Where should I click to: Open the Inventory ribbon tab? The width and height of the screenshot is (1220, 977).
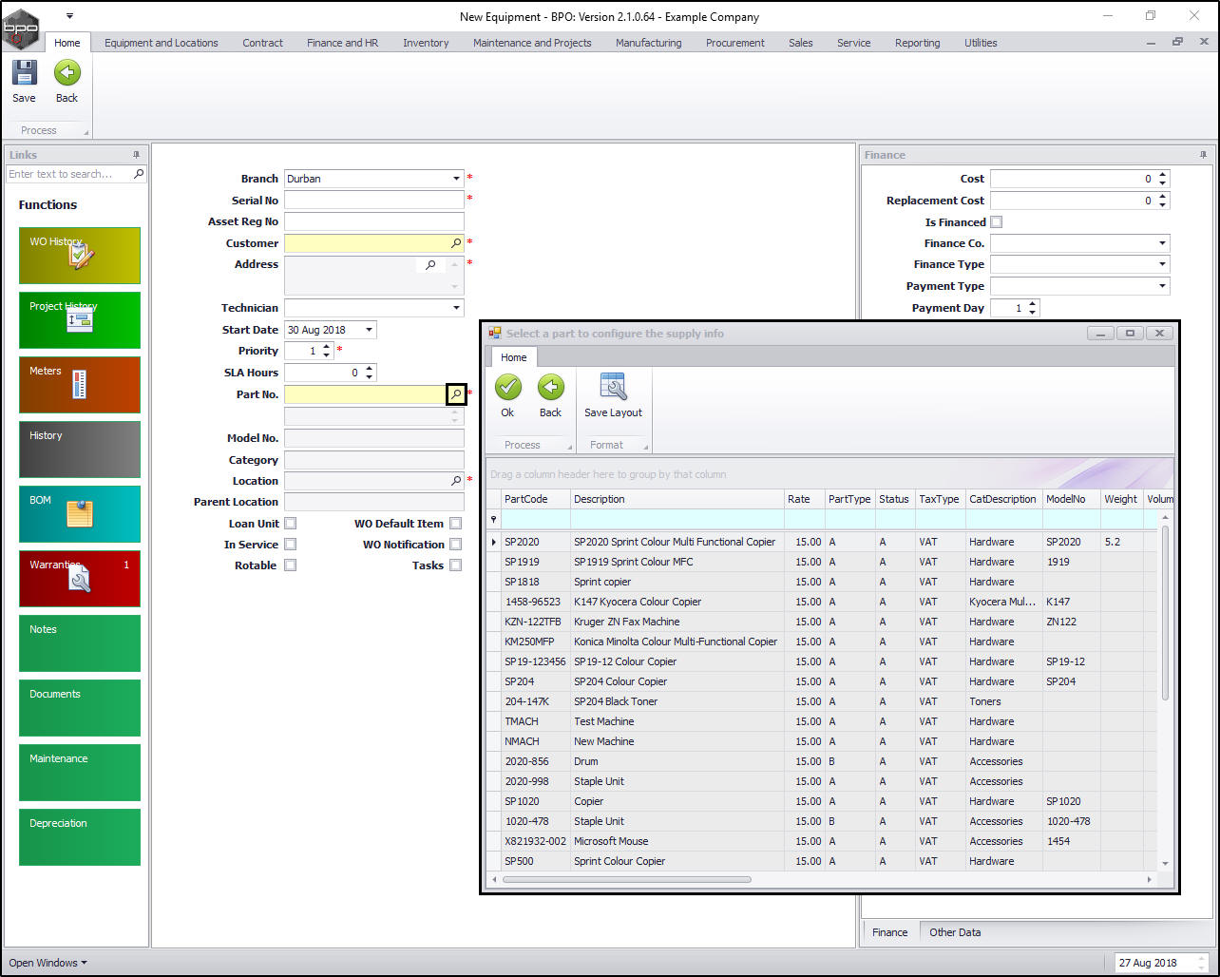(x=425, y=43)
